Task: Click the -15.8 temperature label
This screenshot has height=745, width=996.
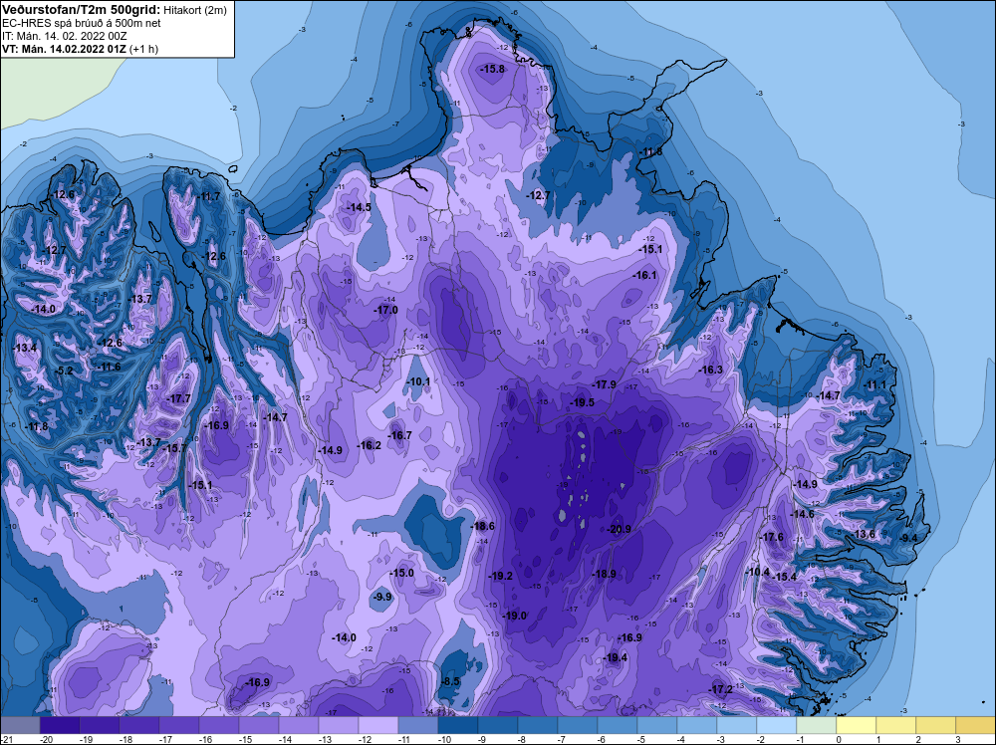Action: click(492, 69)
